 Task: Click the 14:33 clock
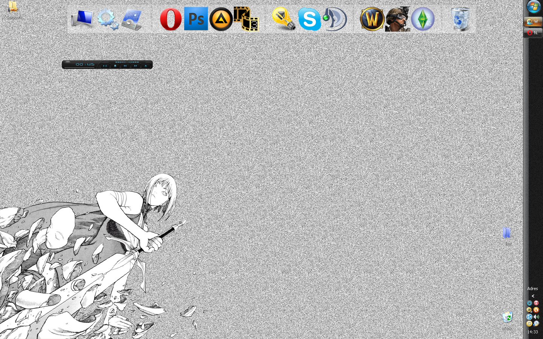[532, 332]
